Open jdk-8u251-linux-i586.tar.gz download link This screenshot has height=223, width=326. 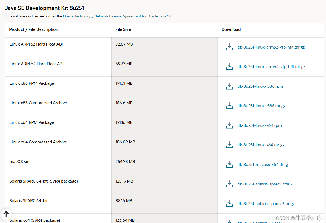[x=261, y=106]
